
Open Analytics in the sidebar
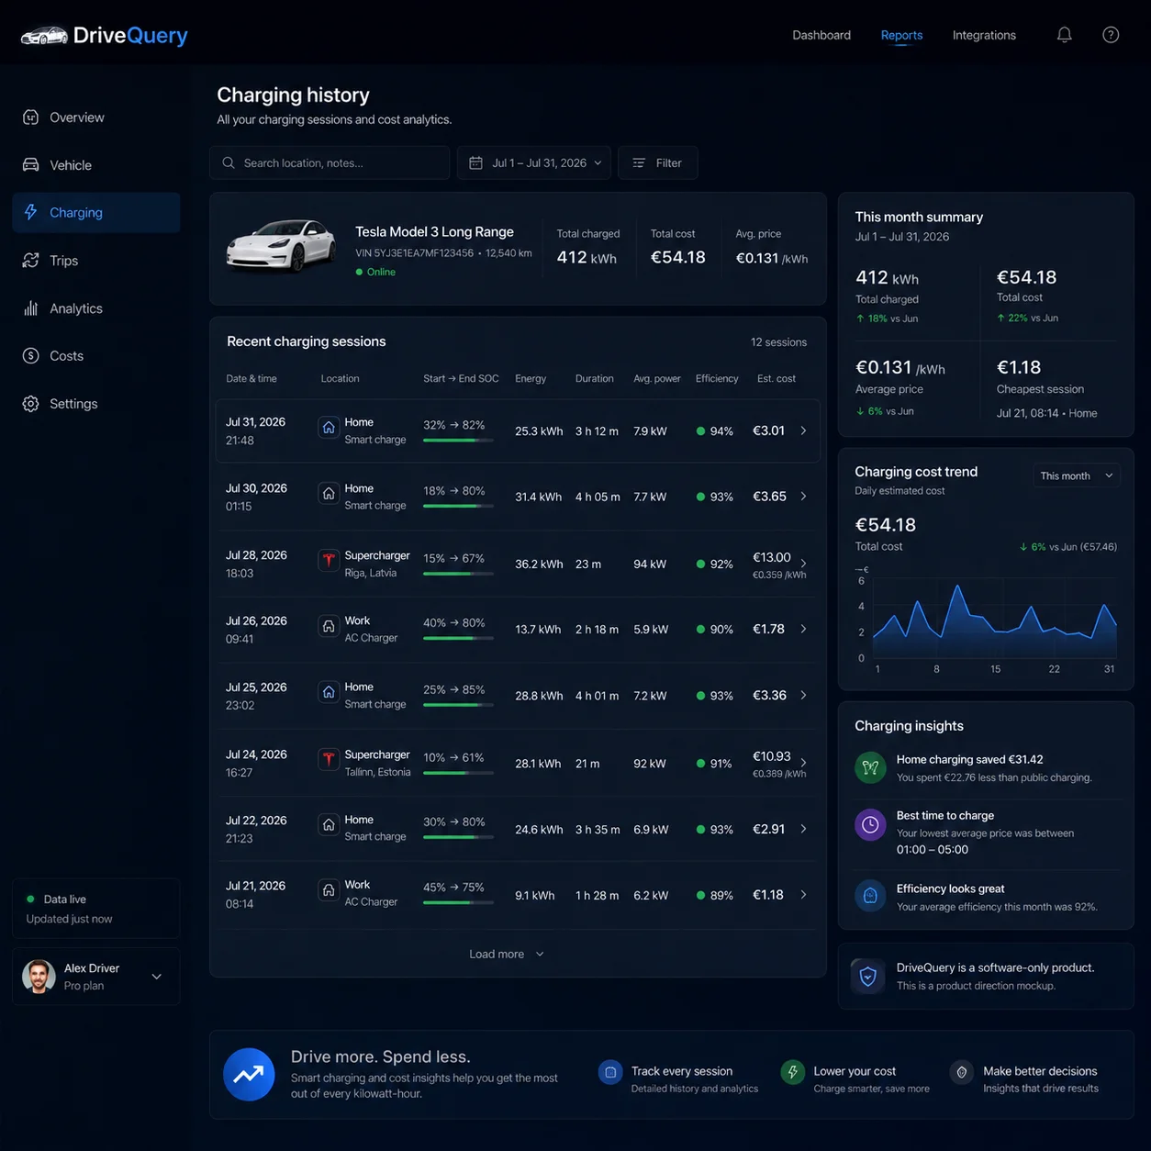pyautogui.click(x=96, y=308)
